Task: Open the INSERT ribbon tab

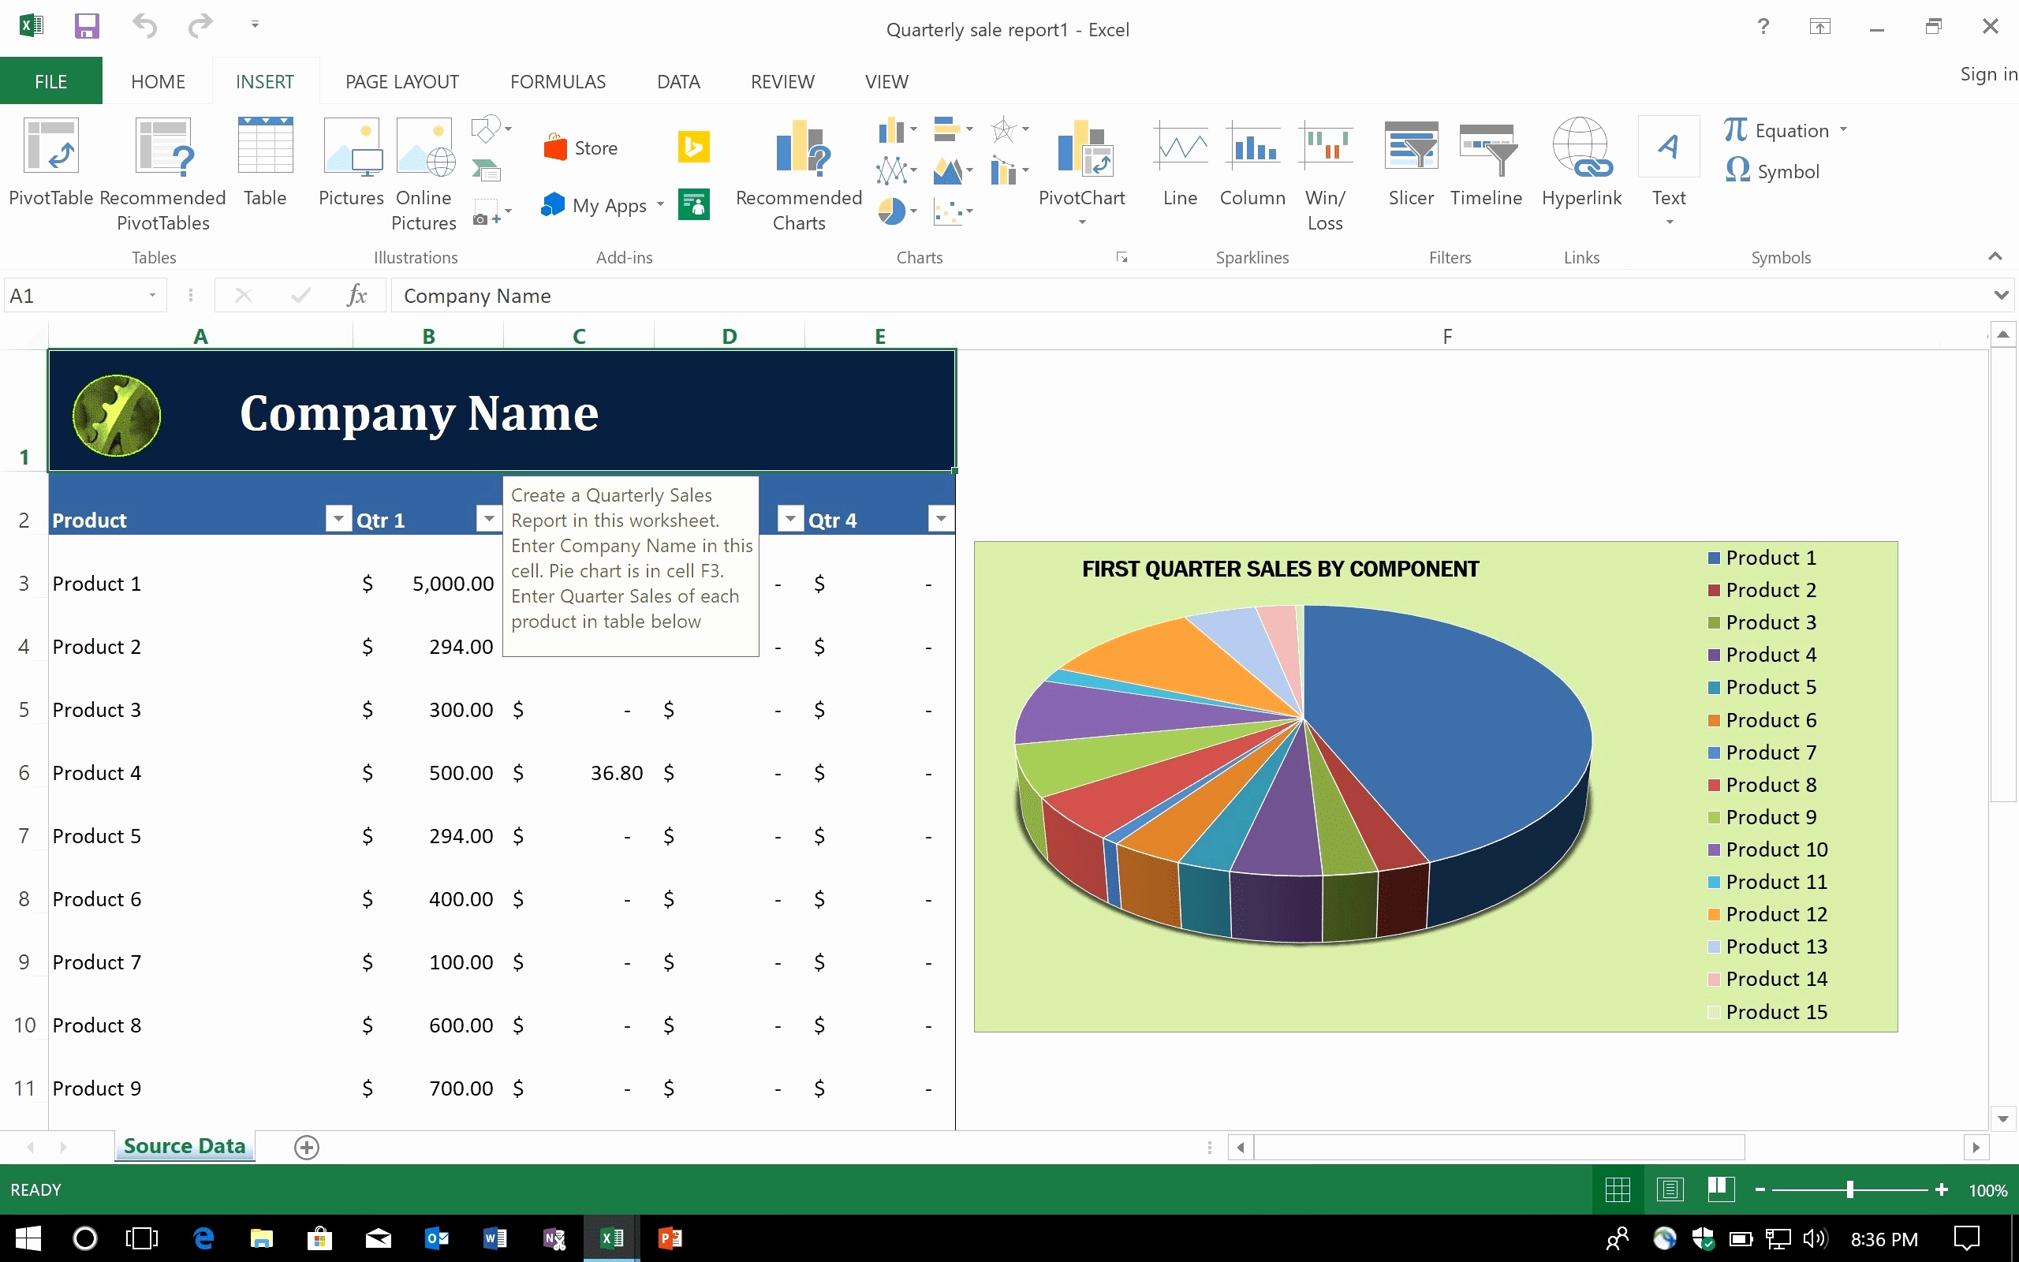Action: pos(263,81)
